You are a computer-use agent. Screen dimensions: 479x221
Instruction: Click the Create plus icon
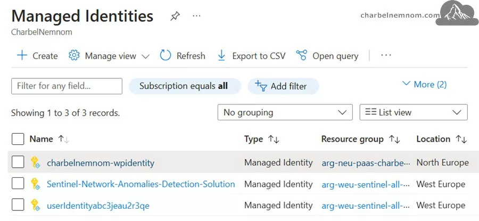click(22, 55)
